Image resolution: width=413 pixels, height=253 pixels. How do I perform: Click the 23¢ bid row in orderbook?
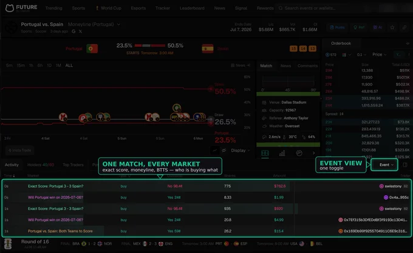pyautogui.click(x=367, y=122)
